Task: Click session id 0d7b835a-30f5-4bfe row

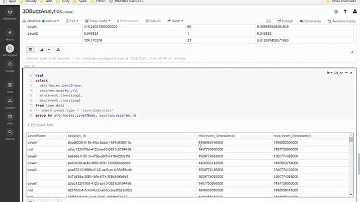Action: [x=98, y=177]
